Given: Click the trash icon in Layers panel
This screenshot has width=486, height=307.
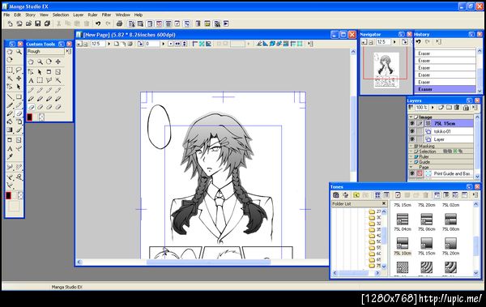Looking at the screenshot, I should point(457,108).
